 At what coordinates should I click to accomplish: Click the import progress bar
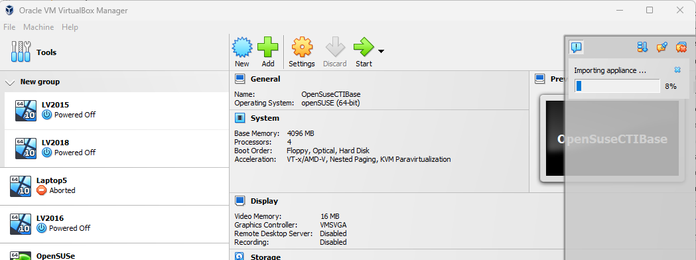coord(618,86)
